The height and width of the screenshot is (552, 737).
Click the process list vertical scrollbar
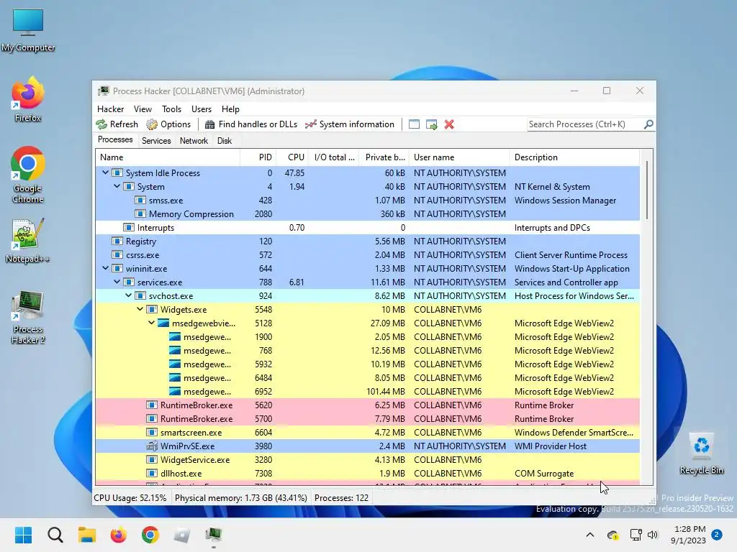coord(647,190)
